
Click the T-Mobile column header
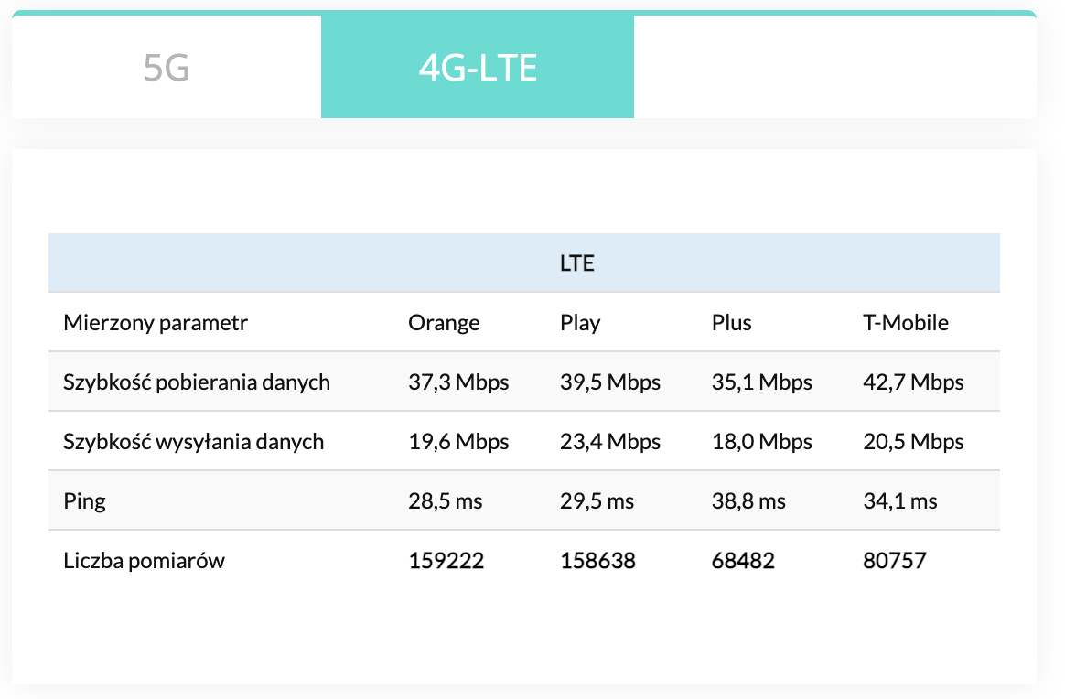906,322
